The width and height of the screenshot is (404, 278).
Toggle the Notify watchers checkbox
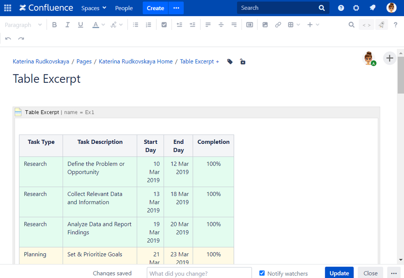pyautogui.click(x=262, y=273)
